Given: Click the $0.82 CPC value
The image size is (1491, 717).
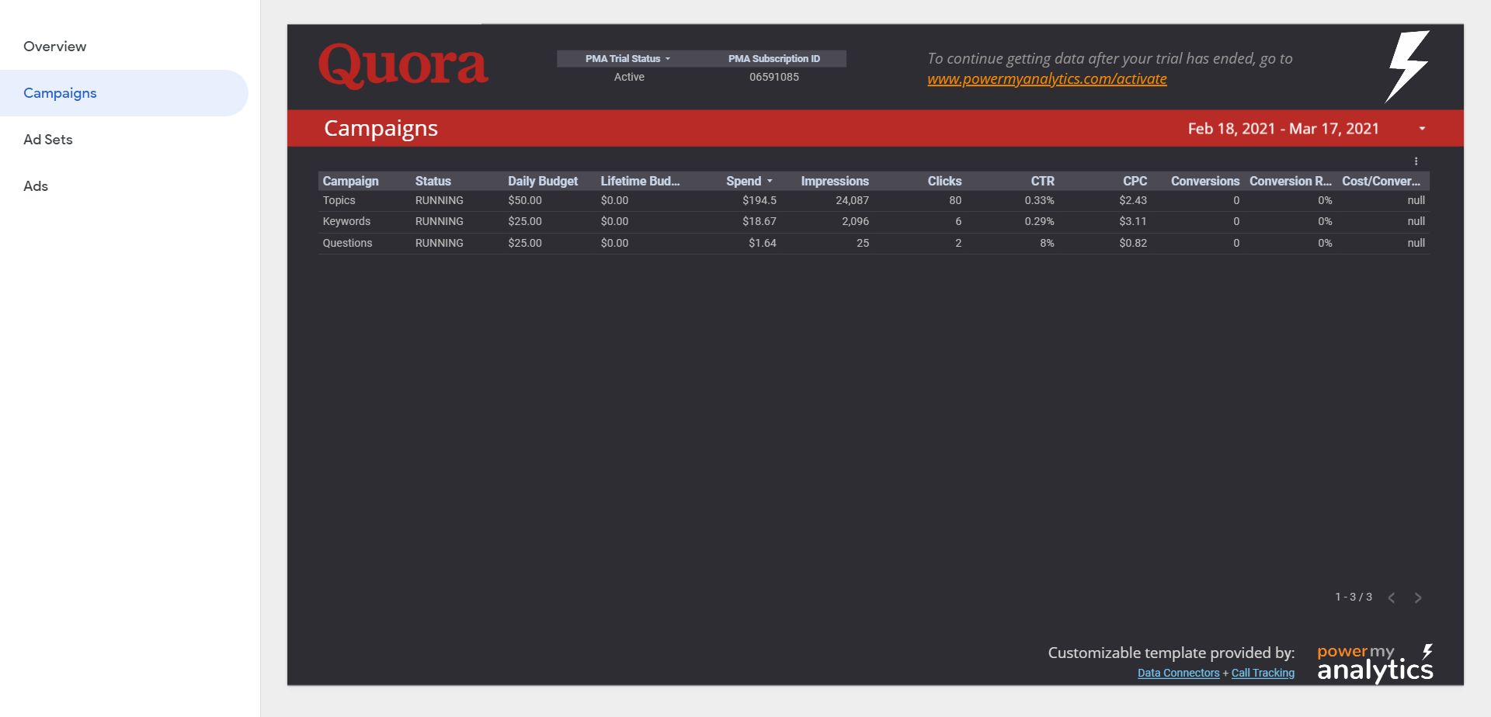Looking at the screenshot, I should (x=1133, y=243).
